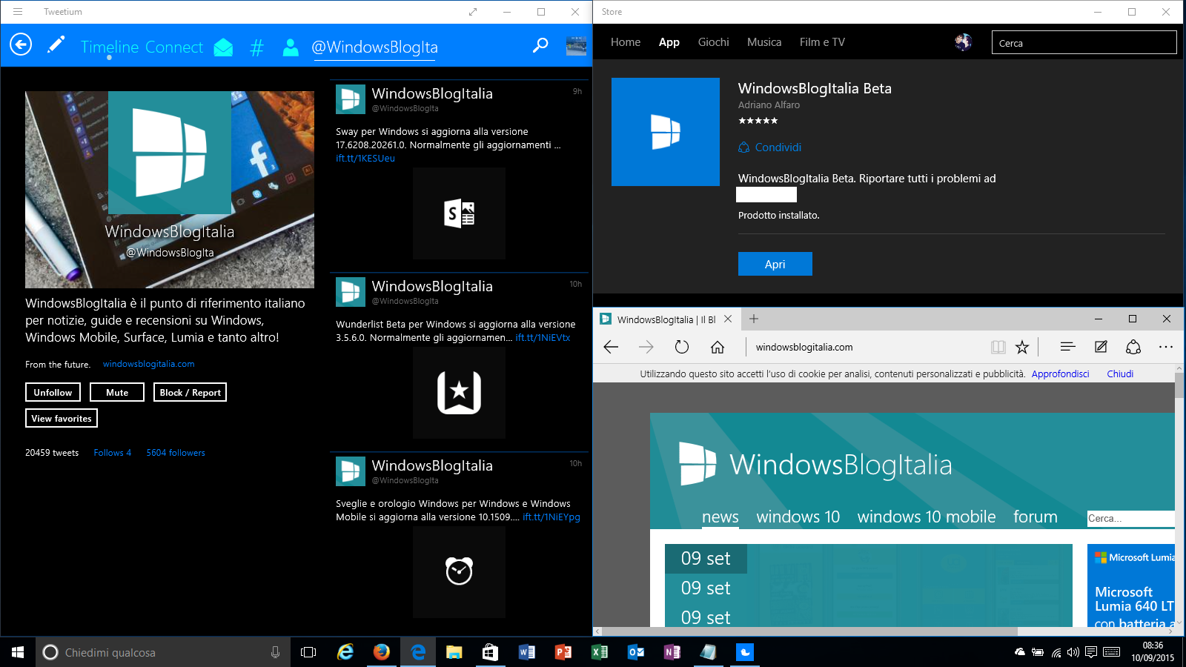Open the ift.tt/1NiEVtx Wunderlist link
The image size is (1186, 667).
click(x=543, y=338)
